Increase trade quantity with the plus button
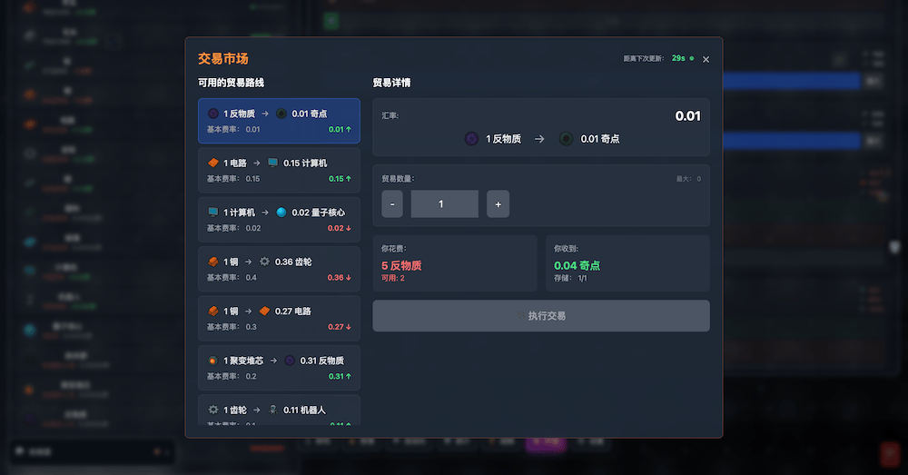Viewport: 908px width, 475px height. click(x=498, y=204)
